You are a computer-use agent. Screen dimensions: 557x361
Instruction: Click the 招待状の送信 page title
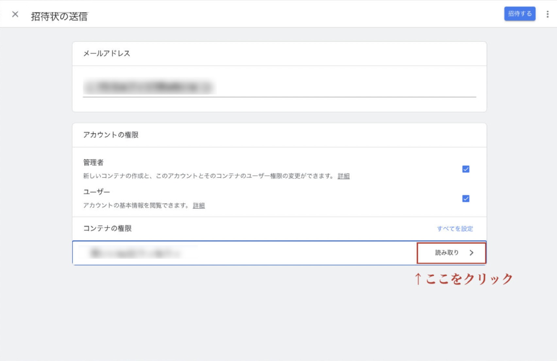59,16
